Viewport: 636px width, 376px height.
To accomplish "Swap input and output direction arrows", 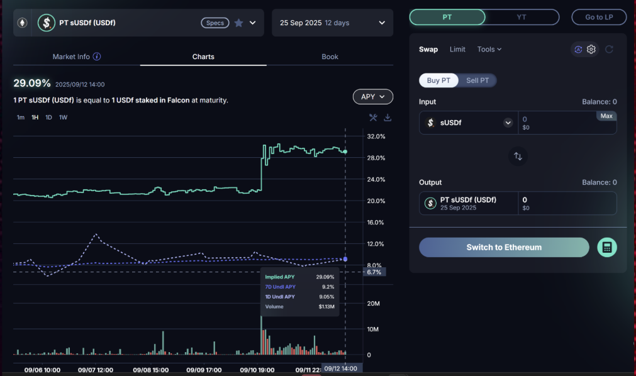I will point(518,156).
